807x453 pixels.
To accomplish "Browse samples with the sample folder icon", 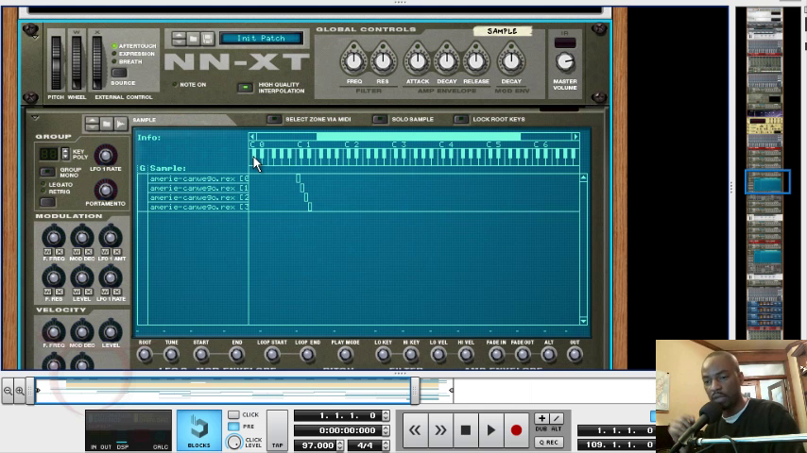I will [x=107, y=124].
